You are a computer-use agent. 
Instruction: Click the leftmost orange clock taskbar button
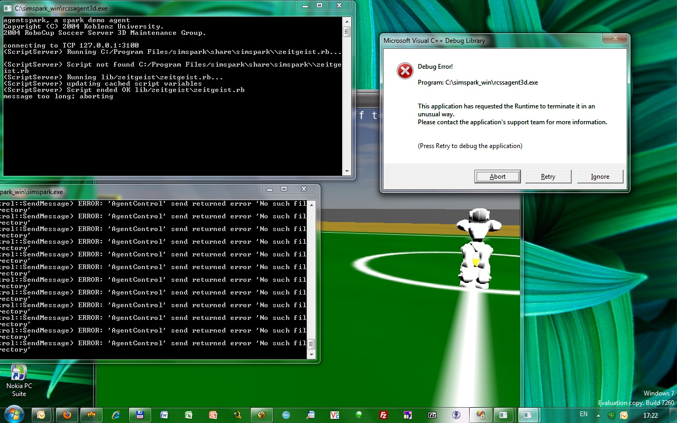tap(42, 415)
